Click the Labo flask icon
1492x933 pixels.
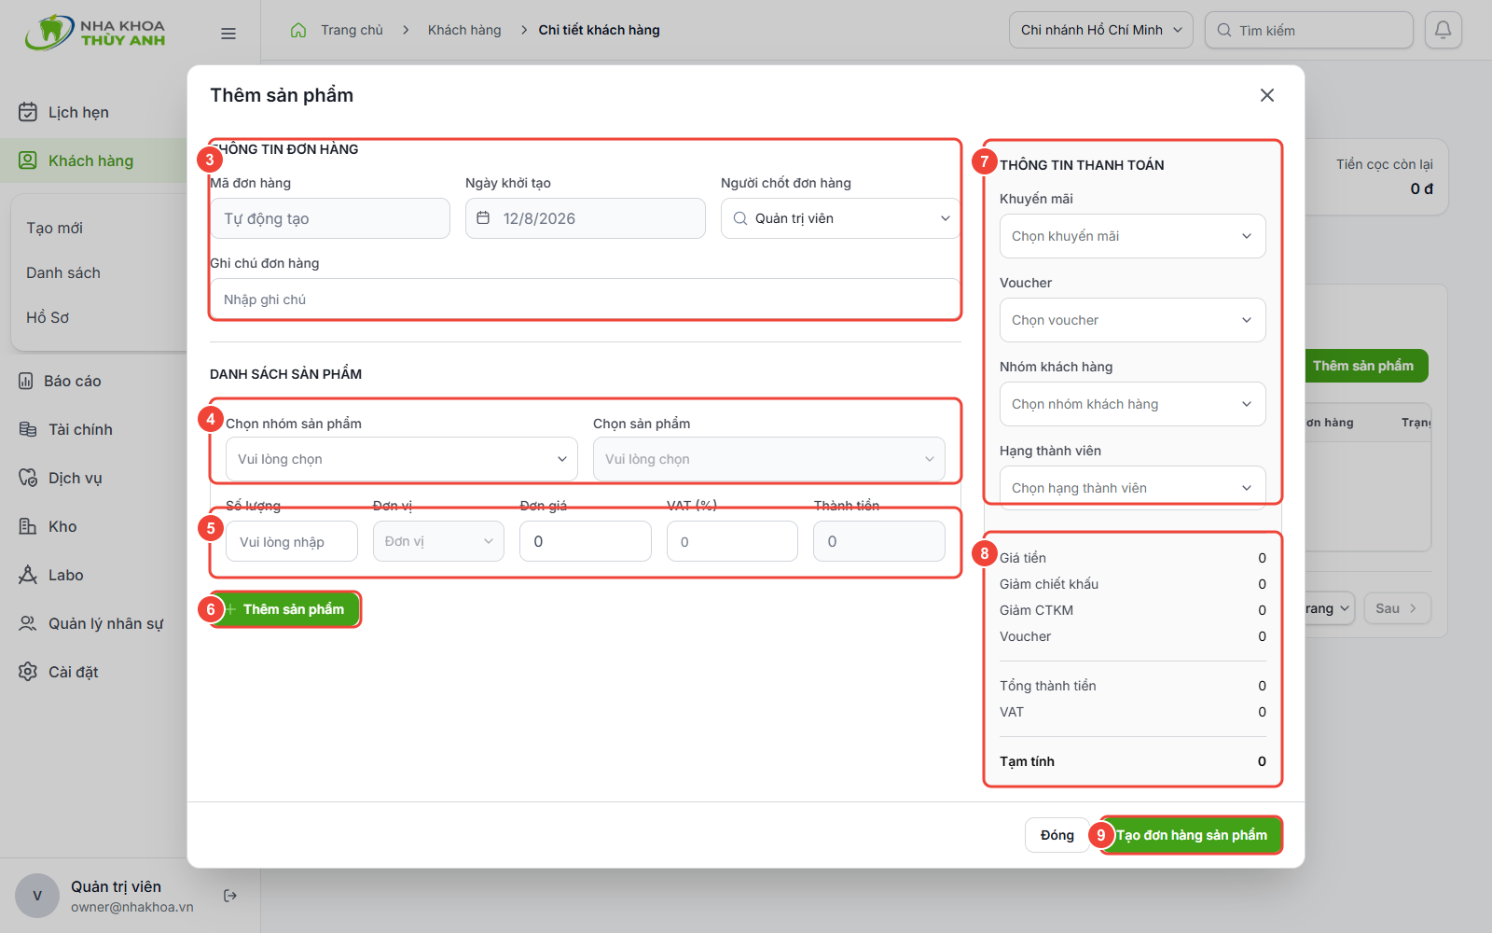coord(28,575)
